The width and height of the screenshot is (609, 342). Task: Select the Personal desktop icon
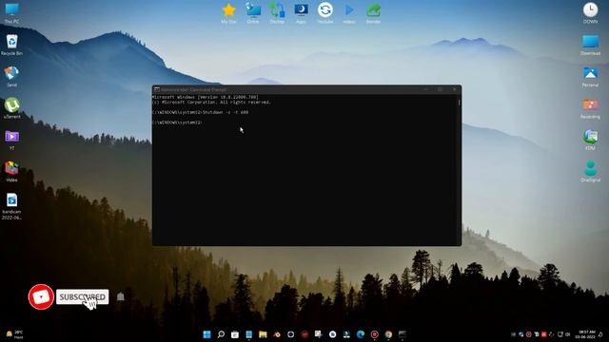tap(590, 76)
